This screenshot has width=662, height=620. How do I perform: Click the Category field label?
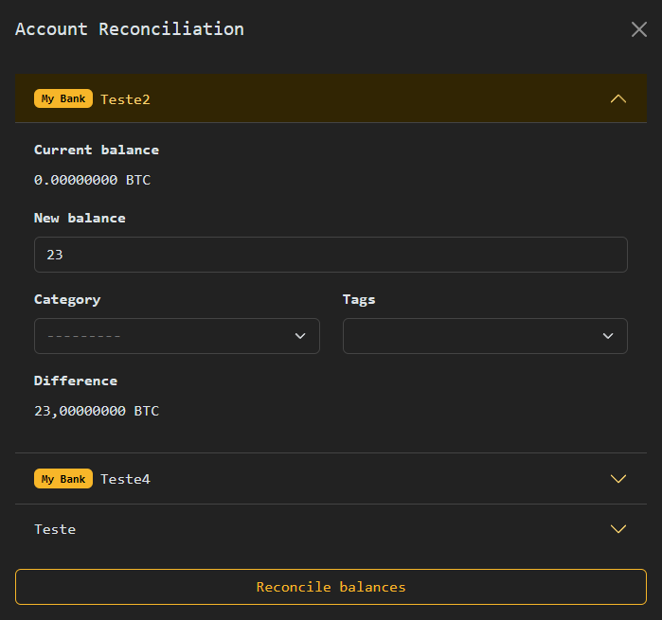tap(67, 299)
